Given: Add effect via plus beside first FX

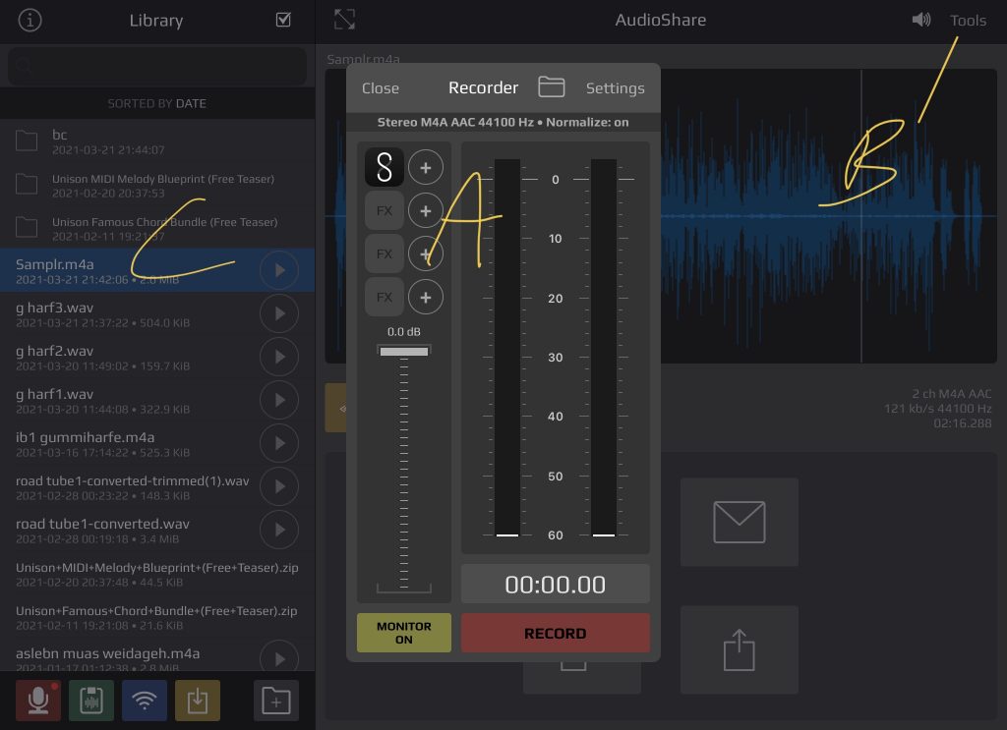Looking at the screenshot, I should pyautogui.click(x=425, y=210).
